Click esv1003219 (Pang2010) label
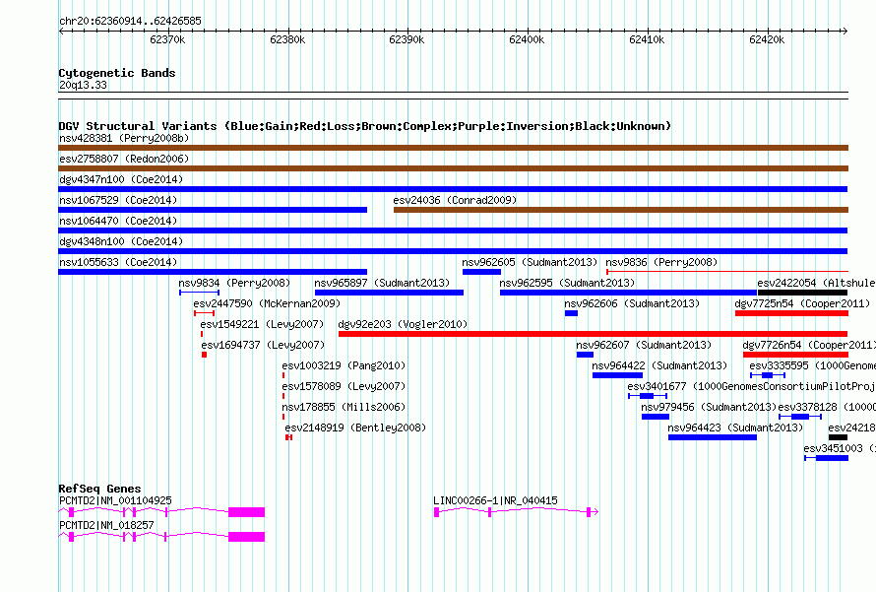876x592 pixels. pyautogui.click(x=344, y=365)
